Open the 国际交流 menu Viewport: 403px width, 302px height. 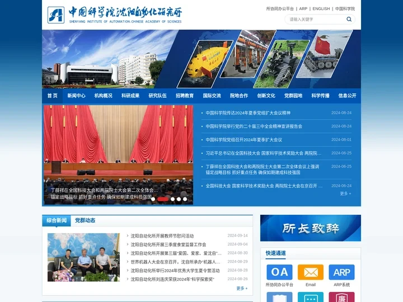[x=212, y=96]
